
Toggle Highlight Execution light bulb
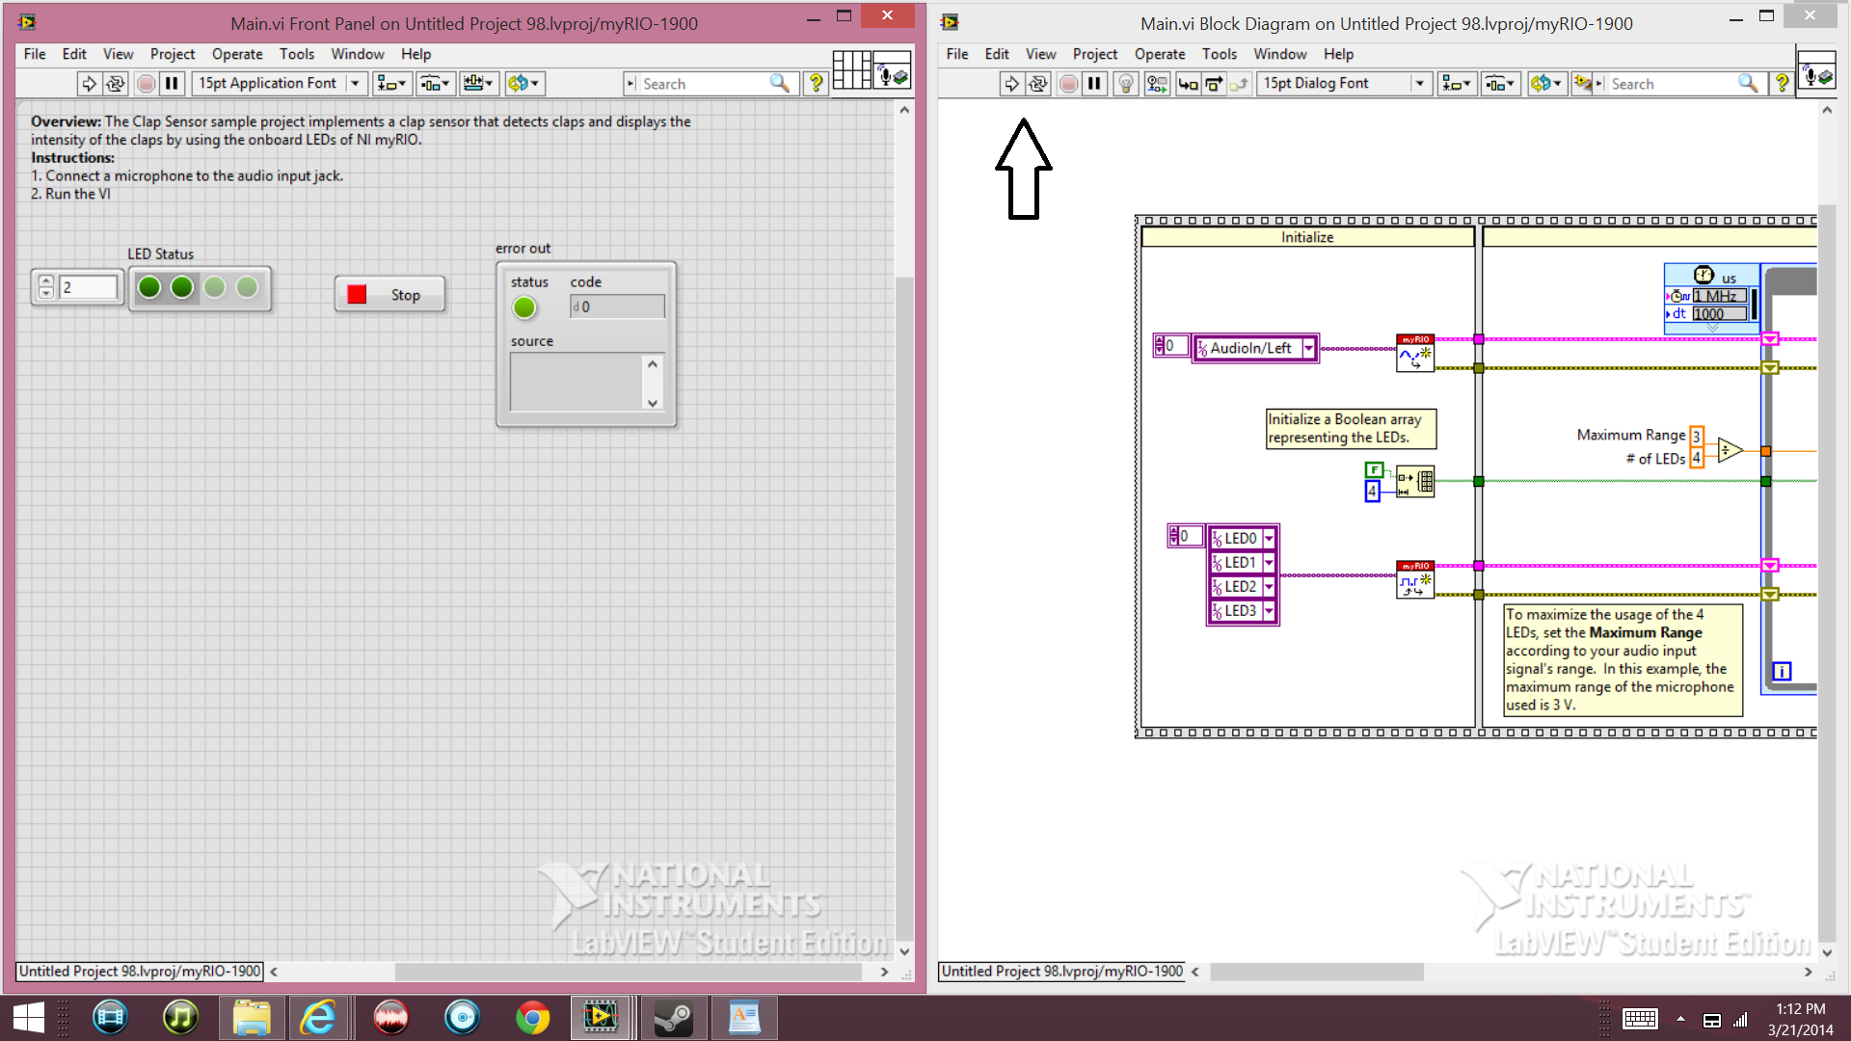coord(1125,84)
